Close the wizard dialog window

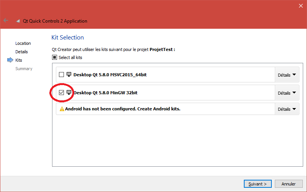tap(301, 6)
